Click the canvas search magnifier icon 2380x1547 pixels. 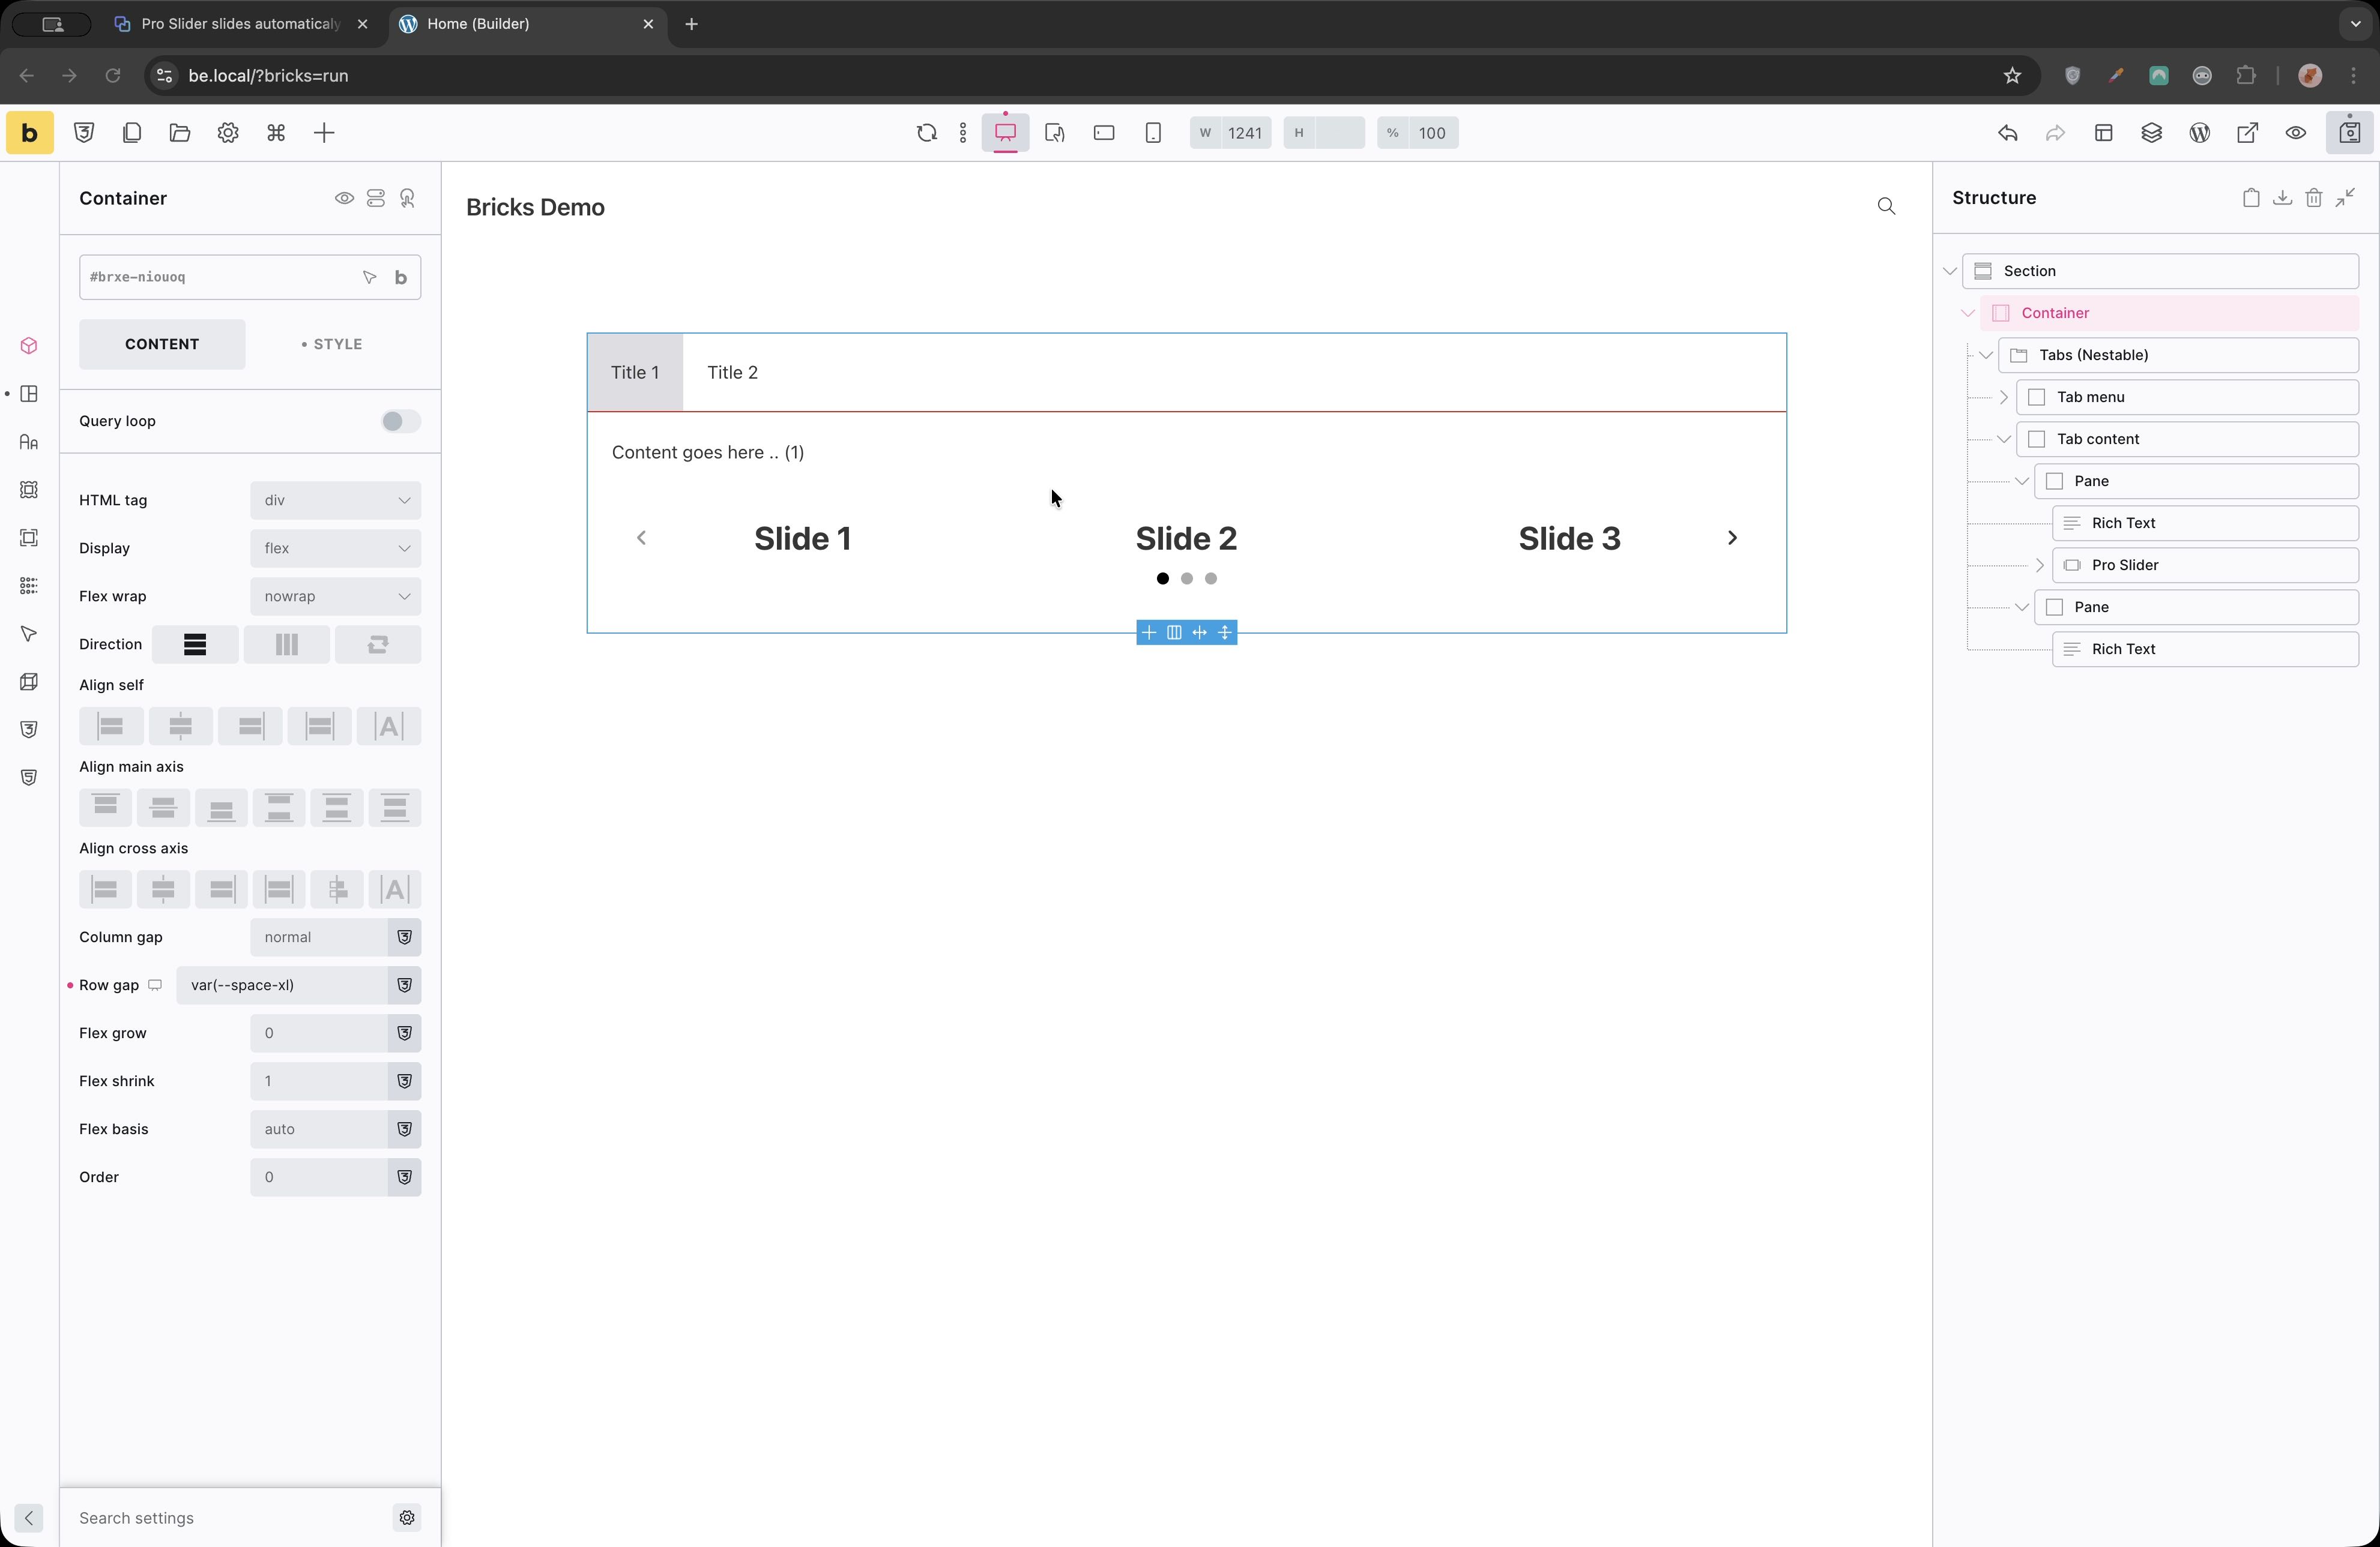pos(1887,207)
